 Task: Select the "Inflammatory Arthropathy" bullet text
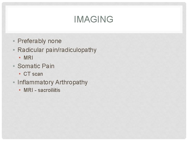click(52, 82)
